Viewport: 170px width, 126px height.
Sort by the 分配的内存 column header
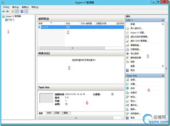[105, 23]
